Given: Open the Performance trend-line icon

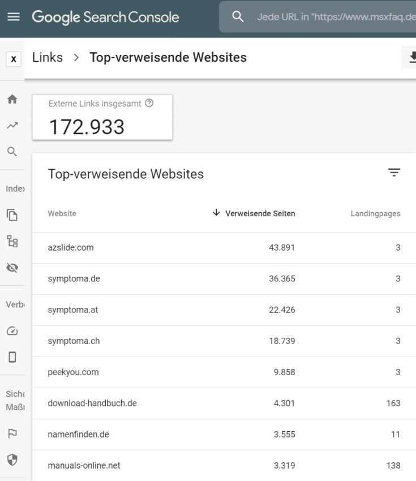Looking at the screenshot, I should (12, 125).
